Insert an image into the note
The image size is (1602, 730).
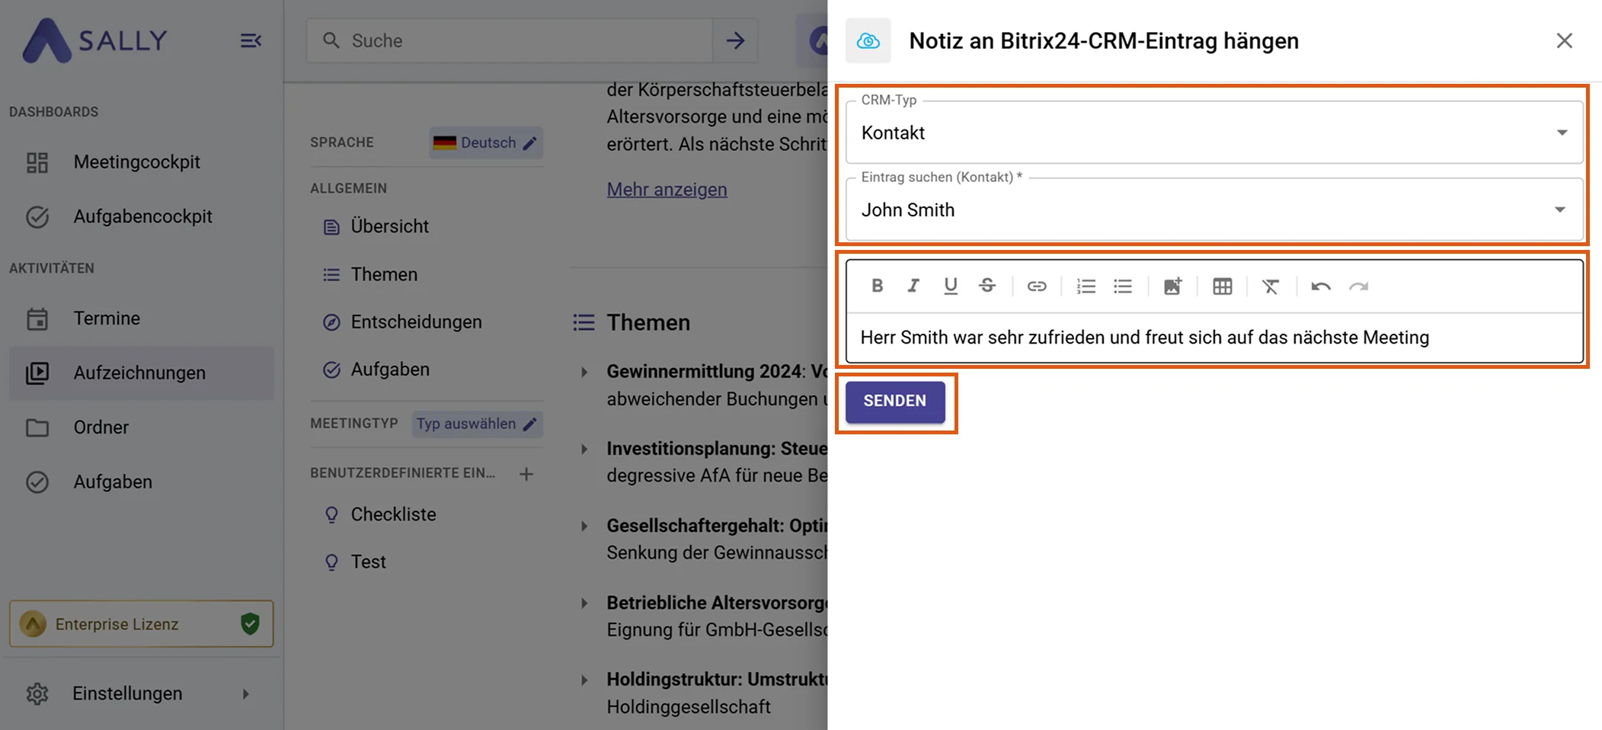tap(1172, 286)
